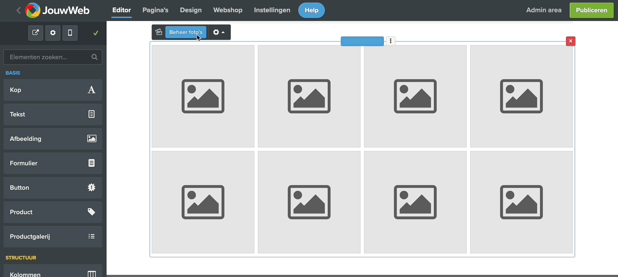Select second placeholder image in top row

coord(309,96)
